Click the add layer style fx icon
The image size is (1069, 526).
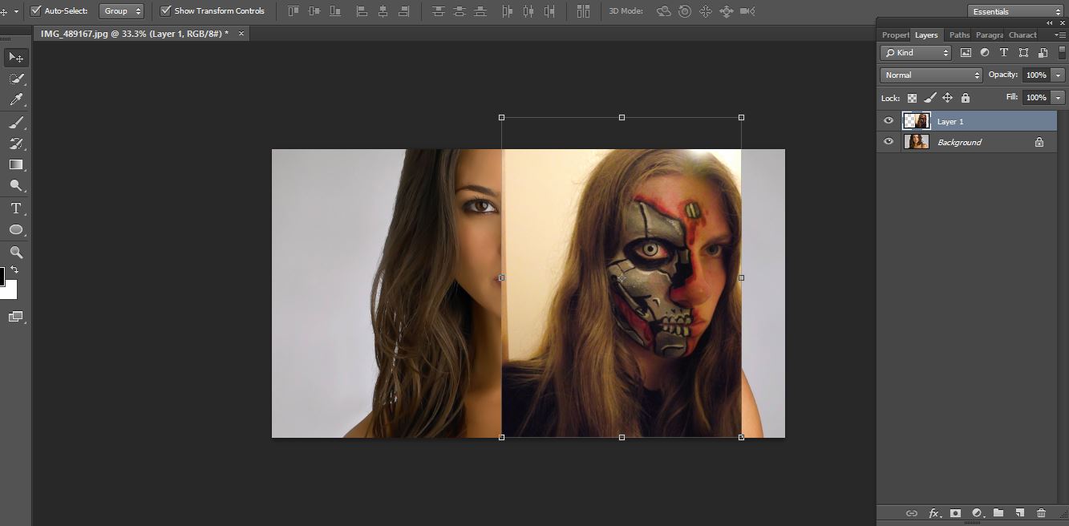[x=933, y=513]
